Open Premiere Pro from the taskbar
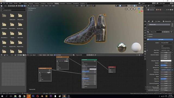This screenshot has width=174, height=98. [x=51, y=96]
